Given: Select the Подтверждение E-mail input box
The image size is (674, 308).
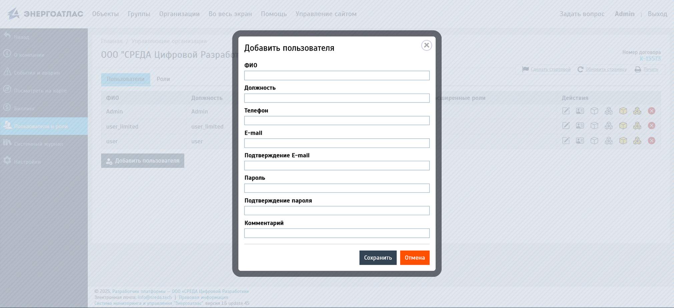Looking at the screenshot, I should (x=336, y=166).
